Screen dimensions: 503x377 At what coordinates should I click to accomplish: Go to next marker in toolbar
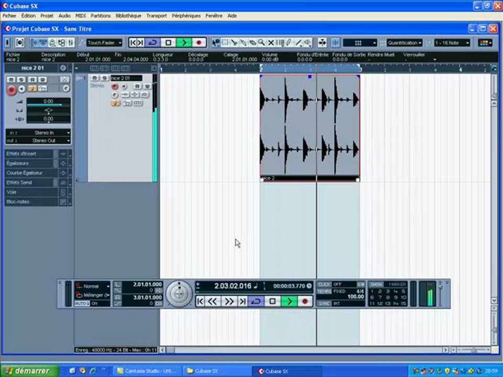140,42
